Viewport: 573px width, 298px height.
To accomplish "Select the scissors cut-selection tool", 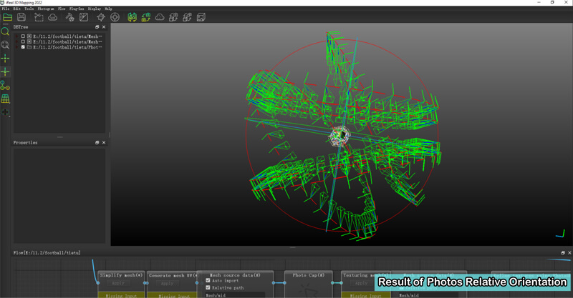I will (39, 17).
